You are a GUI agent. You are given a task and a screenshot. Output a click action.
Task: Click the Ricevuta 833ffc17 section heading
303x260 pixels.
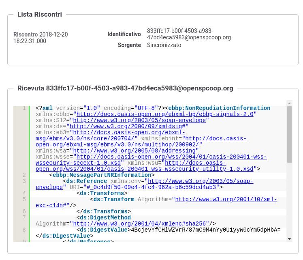[125, 88]
